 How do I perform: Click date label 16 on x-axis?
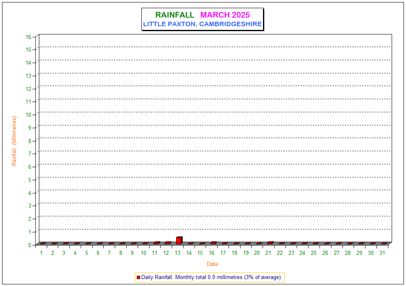211,253
